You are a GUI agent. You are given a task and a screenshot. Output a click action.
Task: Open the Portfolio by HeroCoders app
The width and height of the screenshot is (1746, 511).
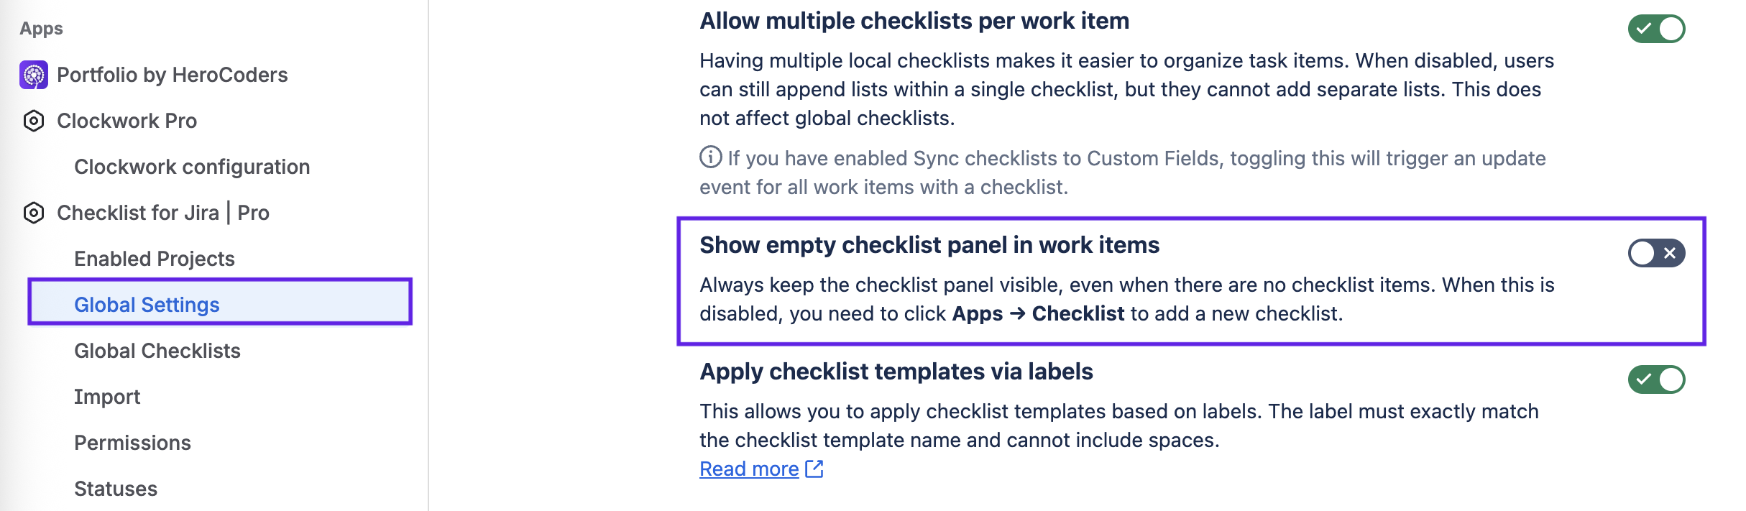172,75
